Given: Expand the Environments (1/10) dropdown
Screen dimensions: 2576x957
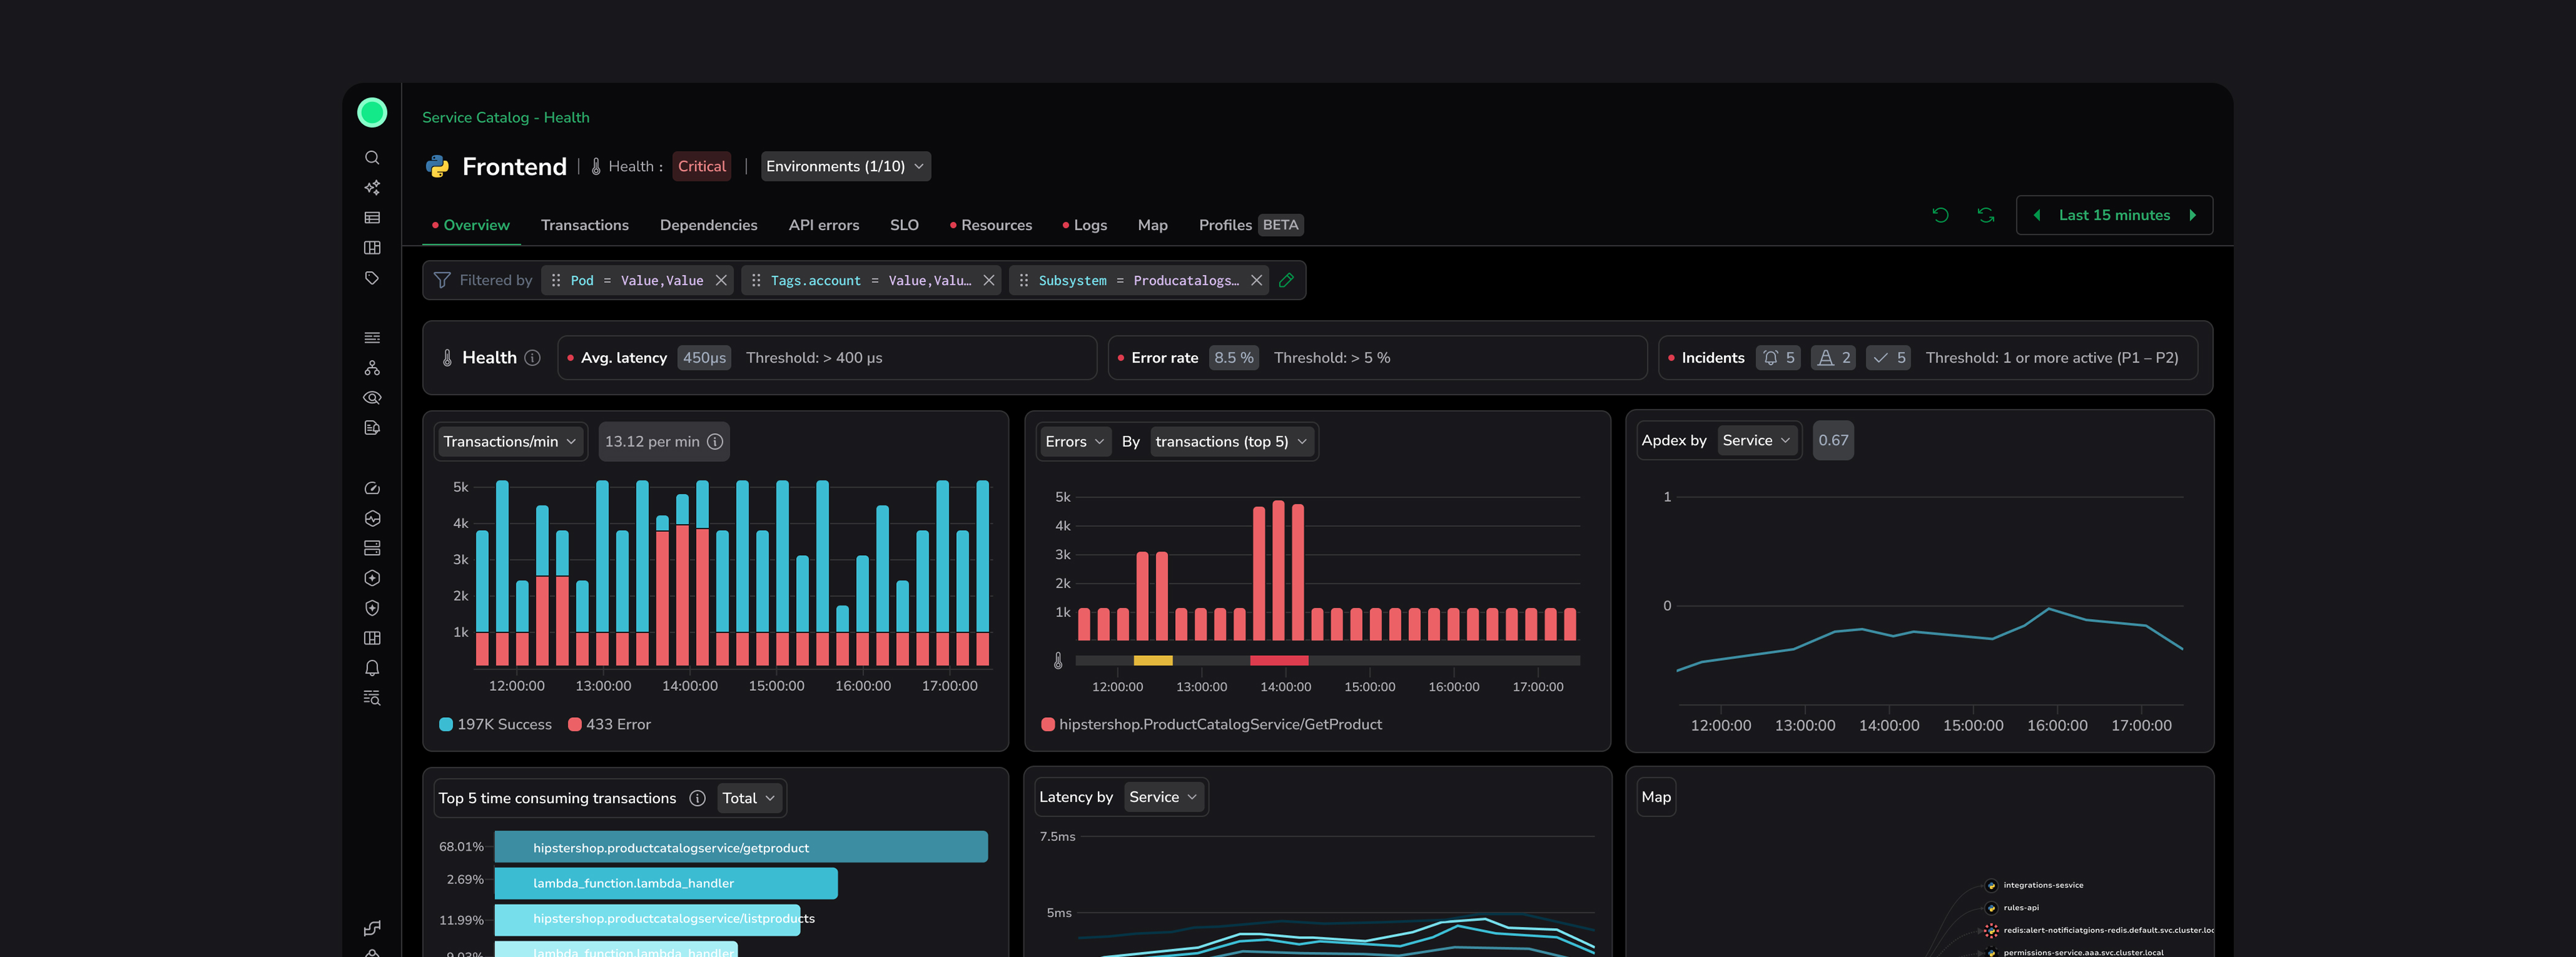Looking at the screenshot, I should [845, 167].
